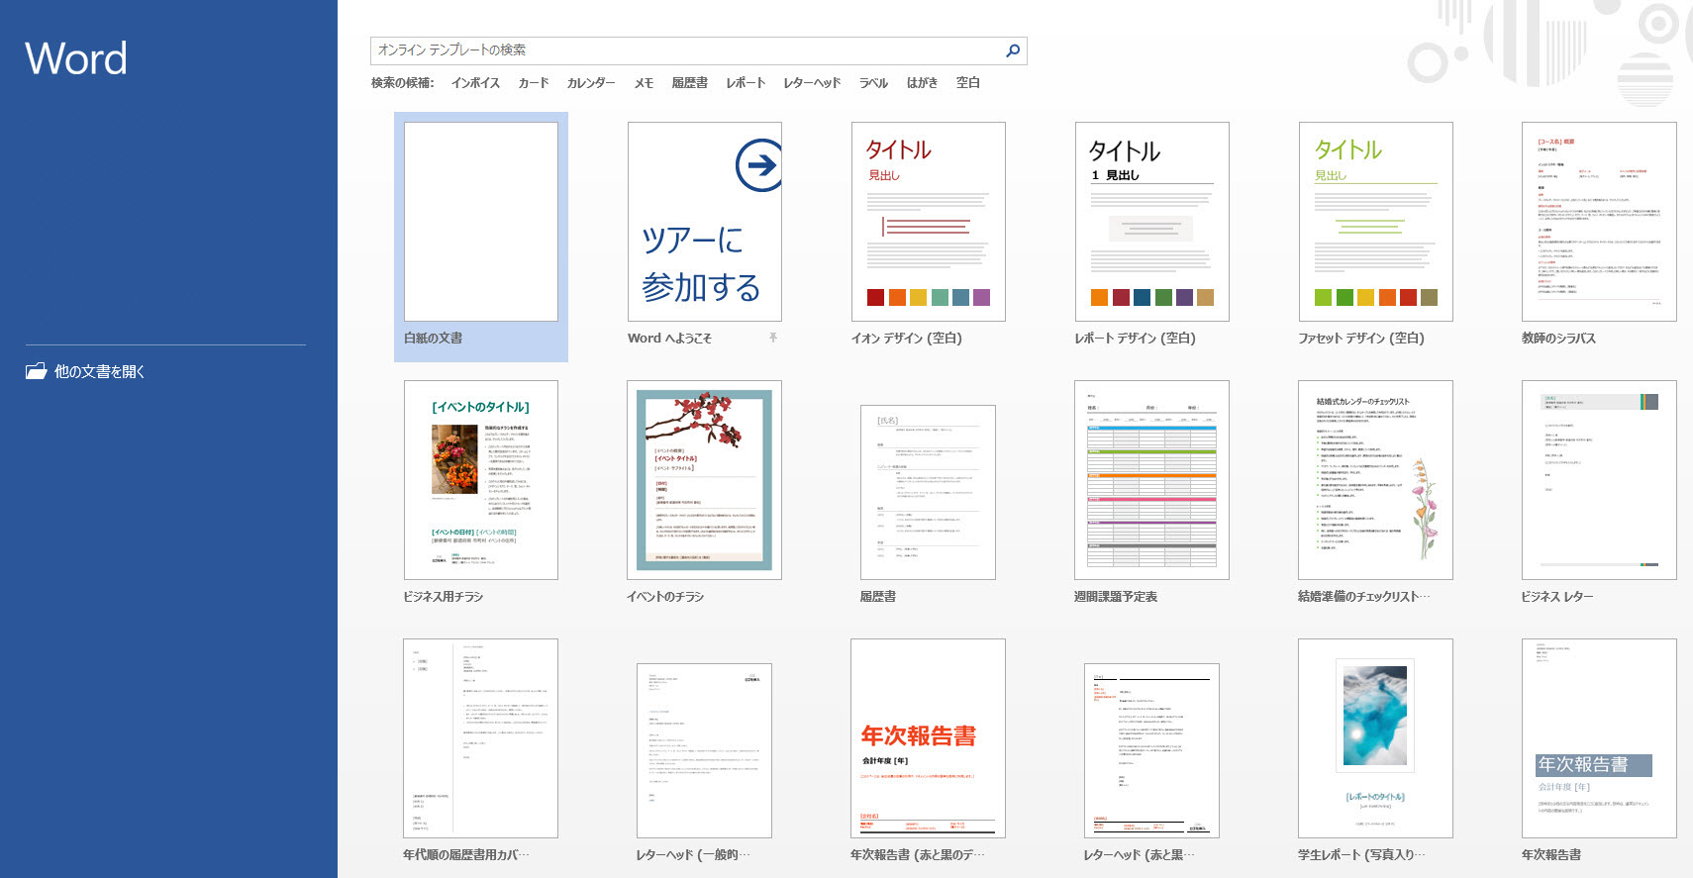
Task: Search suggested term はがき
Action: coord(922,83)
